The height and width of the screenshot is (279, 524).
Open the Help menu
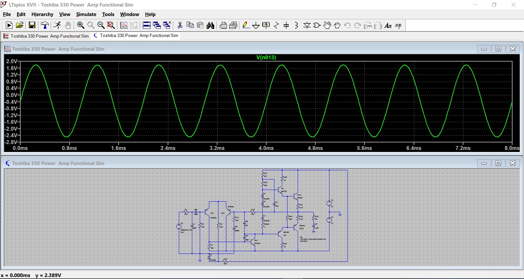[150, 14]
